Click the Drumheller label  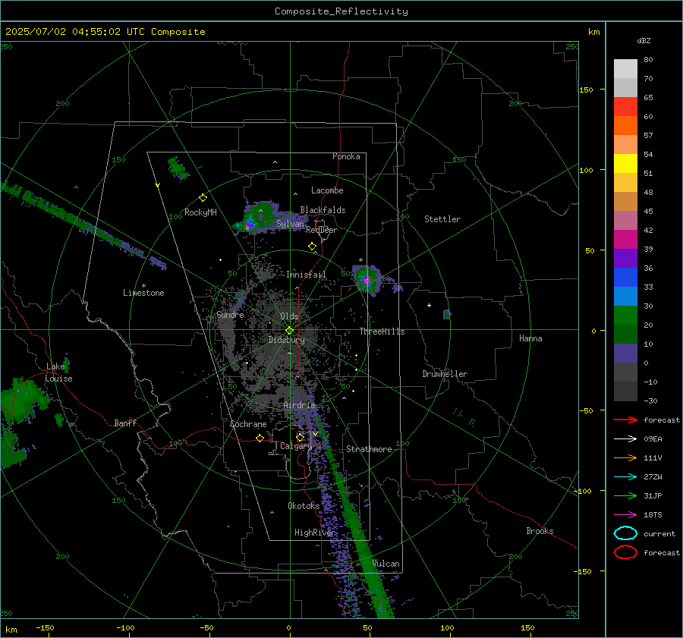tap(445, 374)
